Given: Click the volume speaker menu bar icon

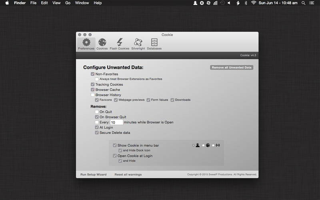Looking at the screenshot, I should point(229,3).
